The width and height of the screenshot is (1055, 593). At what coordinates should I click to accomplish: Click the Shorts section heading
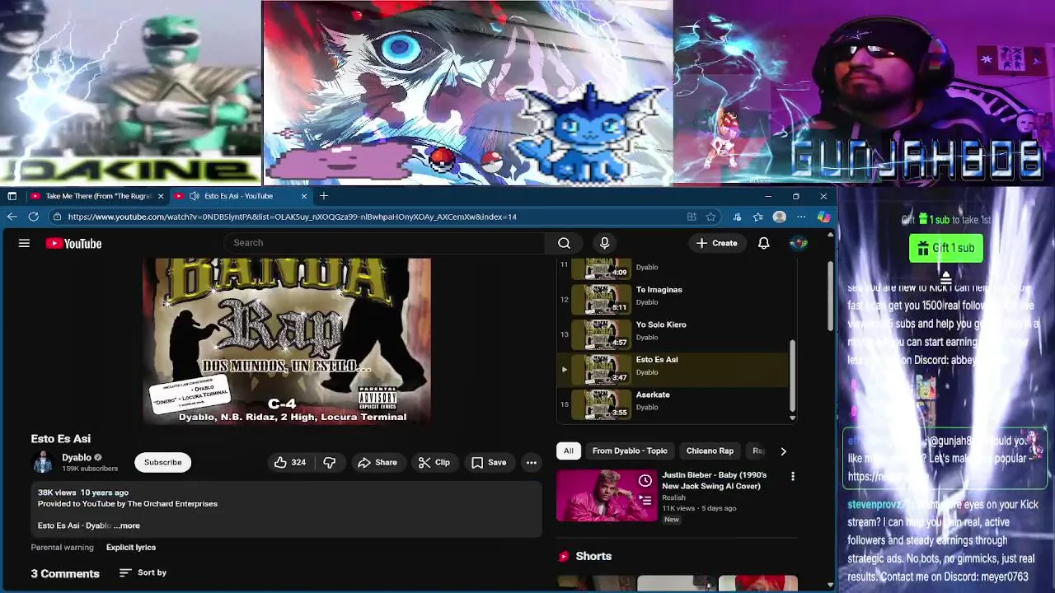(x=593, y=556)
